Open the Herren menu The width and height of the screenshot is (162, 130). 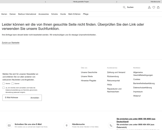tap(4, 14)
